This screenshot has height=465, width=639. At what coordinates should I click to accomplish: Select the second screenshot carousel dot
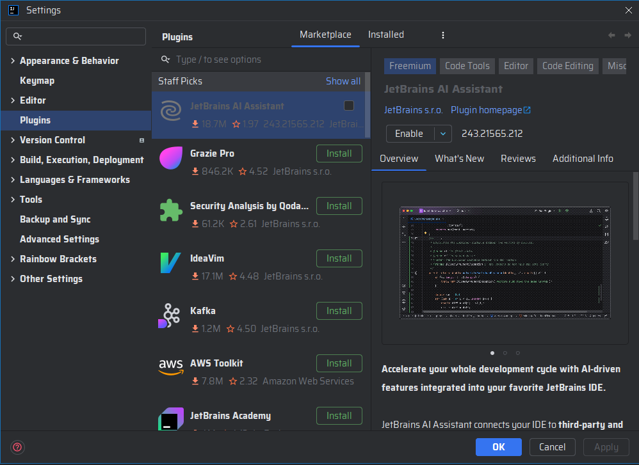tap(505, 353)
